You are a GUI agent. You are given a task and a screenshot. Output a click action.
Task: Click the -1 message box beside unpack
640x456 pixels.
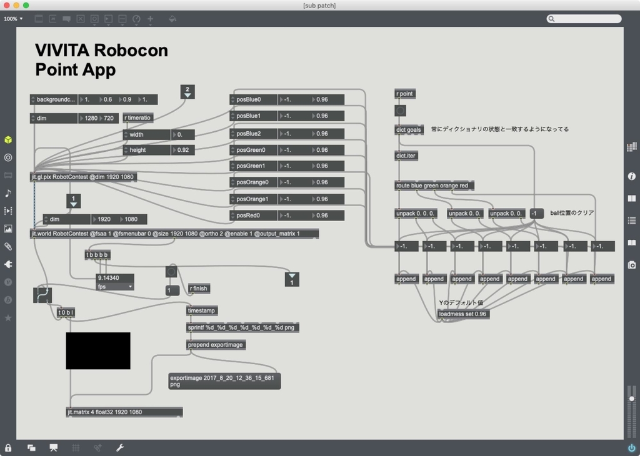(536, 213)
